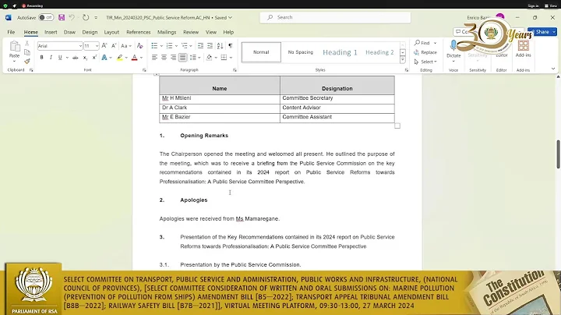The height and width of the screenshot is (315, 561).
Task: Click the Cut scissors icon
Action: pyautogui.click(x=26, y=44)
